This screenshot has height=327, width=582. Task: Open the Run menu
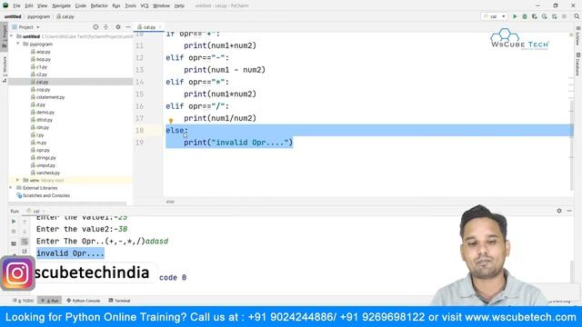(x=116, y=5)
